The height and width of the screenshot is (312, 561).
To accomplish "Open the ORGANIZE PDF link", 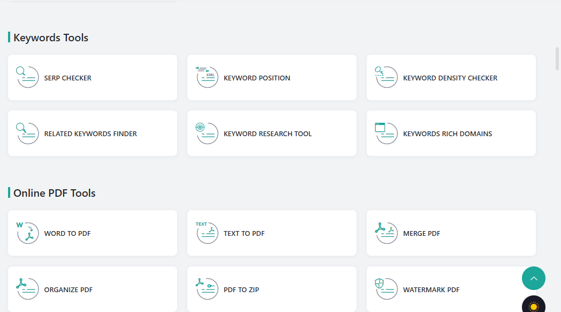I will click(x=69, y=290).
